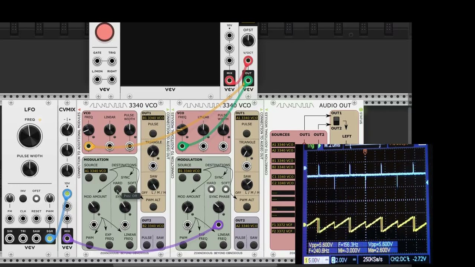The width and height of the screenshot is (475, 267).
Task: Click the TRIG output jack
Action: (x=112, y=61)
